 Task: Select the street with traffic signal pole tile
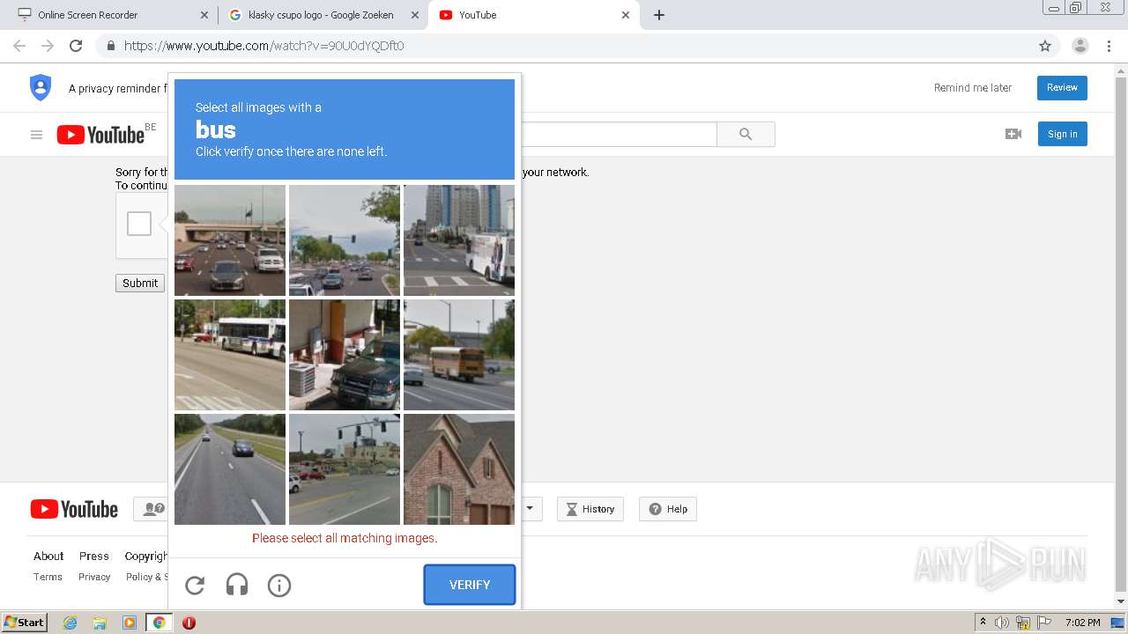(345, 469)
